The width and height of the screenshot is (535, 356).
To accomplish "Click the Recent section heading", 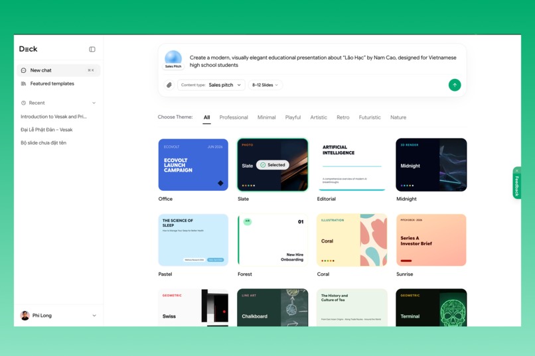I will pos(37,103).
